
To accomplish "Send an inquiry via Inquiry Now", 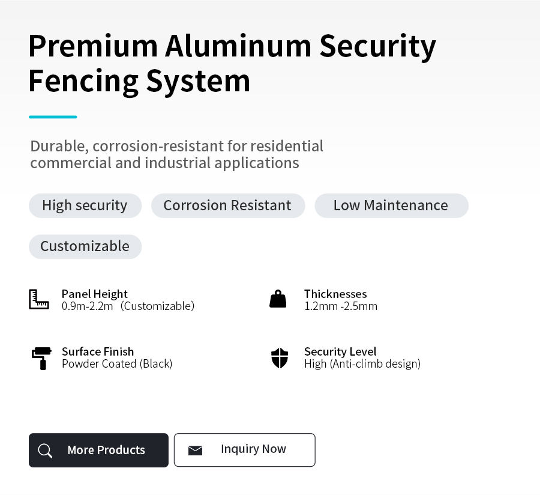I will pyautogui.click(x=245, y=450).
